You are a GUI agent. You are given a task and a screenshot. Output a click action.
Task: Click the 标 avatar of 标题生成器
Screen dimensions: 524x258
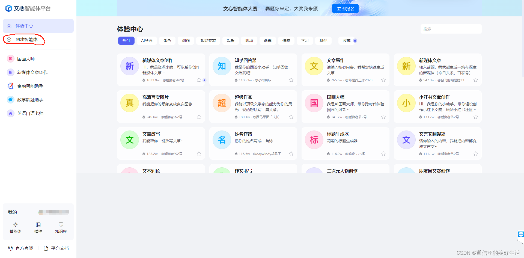[x=314, y=140]
